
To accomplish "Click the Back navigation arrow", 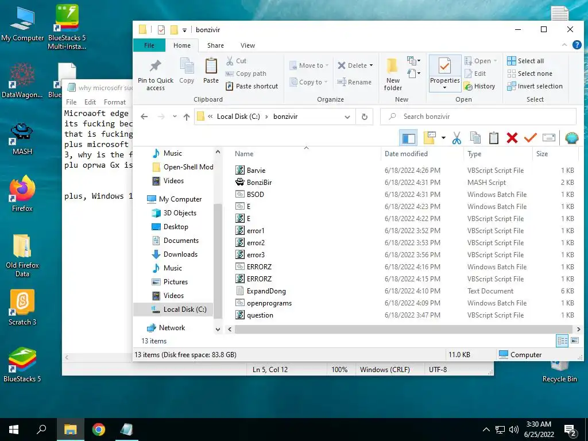I will point(144,117).
